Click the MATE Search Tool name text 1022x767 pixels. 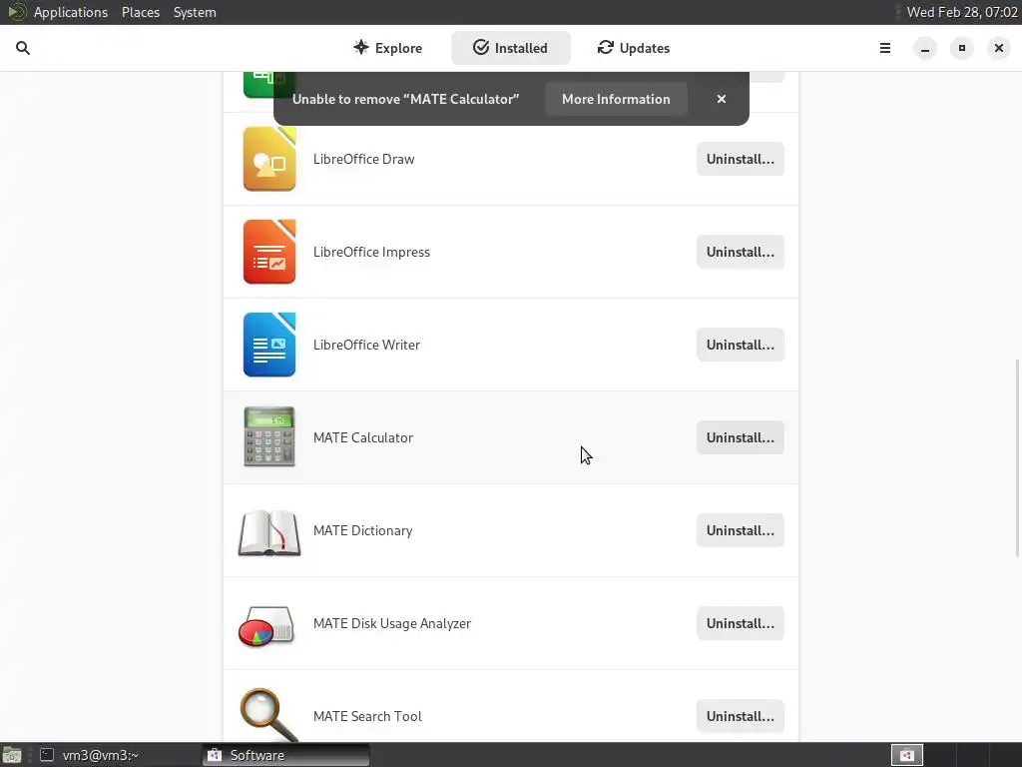click(x=367, y=716)
